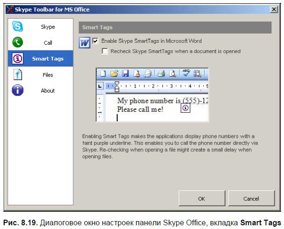Click the Open folder icon in preview
This screenshot has width=284, height=229.
(114, 73)
